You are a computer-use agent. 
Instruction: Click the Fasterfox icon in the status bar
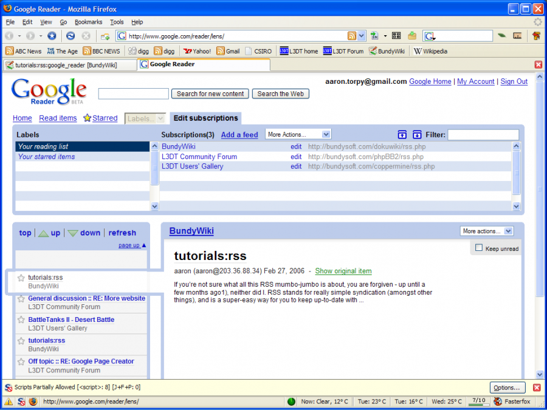498,401
